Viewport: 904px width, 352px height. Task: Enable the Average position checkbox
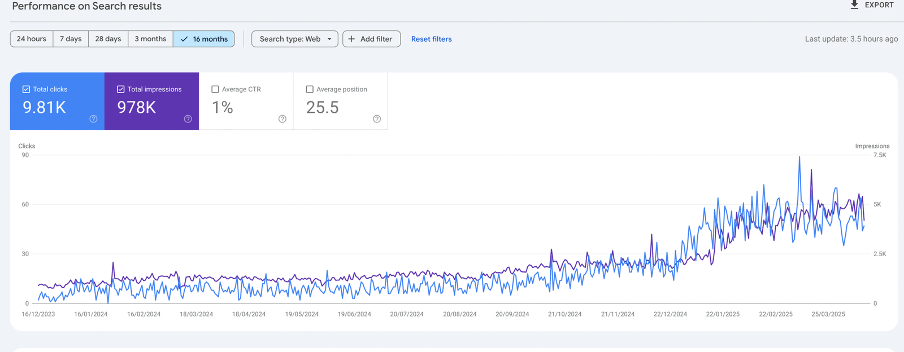point(310,89)
